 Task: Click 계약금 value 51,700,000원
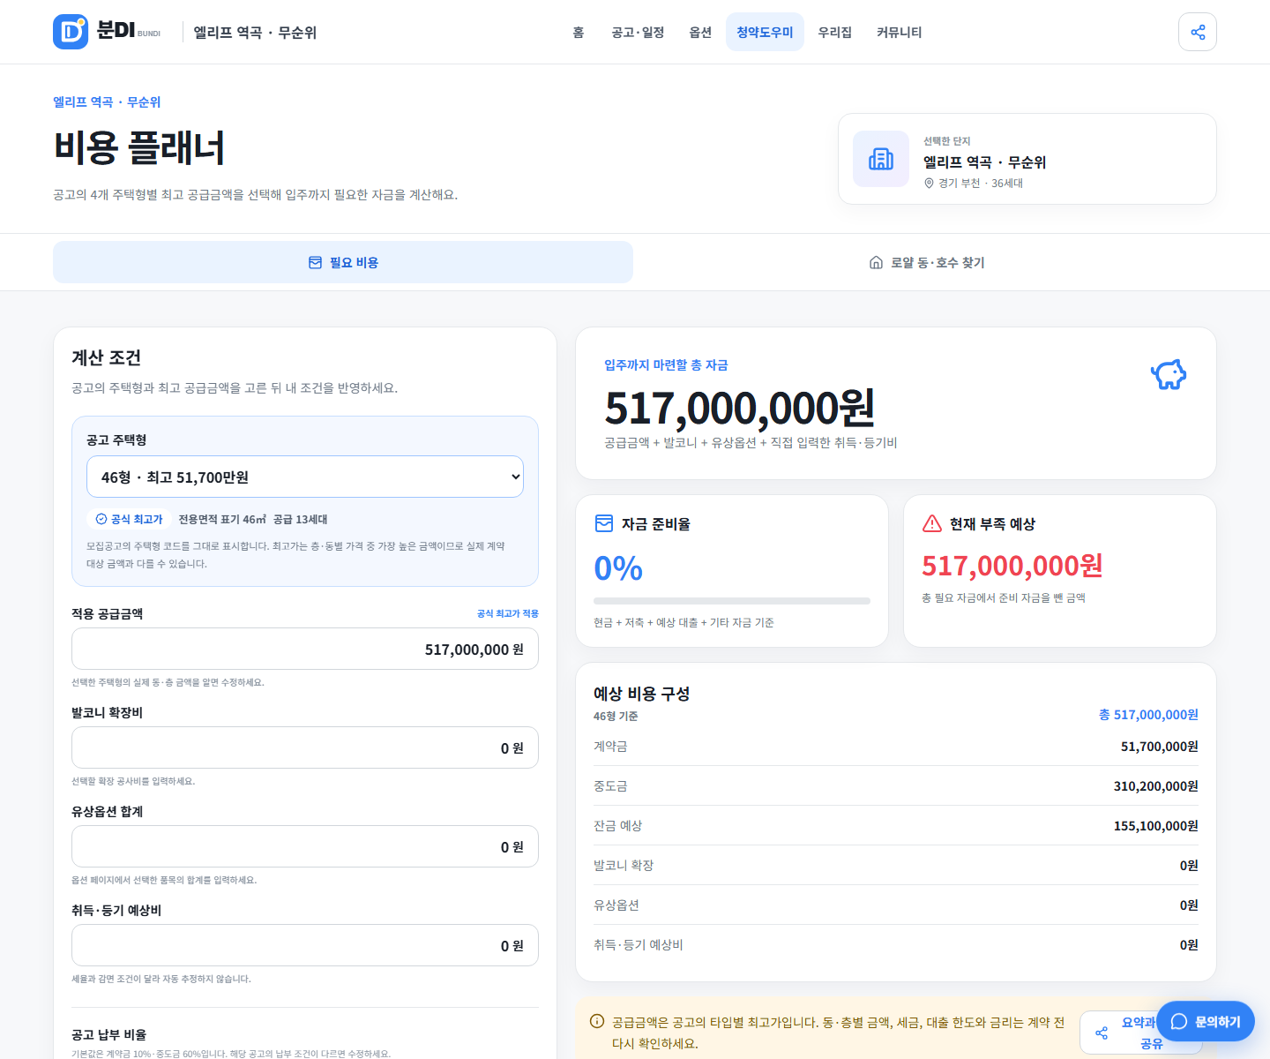pos(1159,747)
